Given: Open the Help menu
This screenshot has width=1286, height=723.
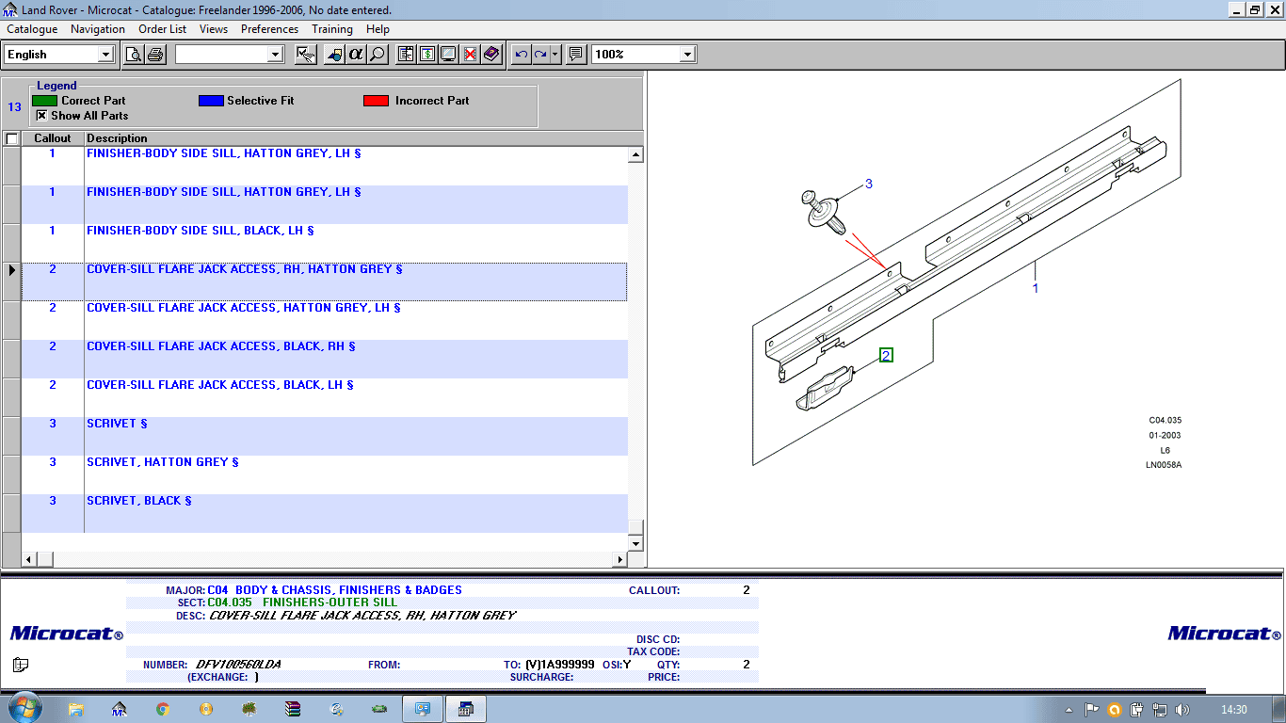Looking at the screenshot, I should point(378,29).
